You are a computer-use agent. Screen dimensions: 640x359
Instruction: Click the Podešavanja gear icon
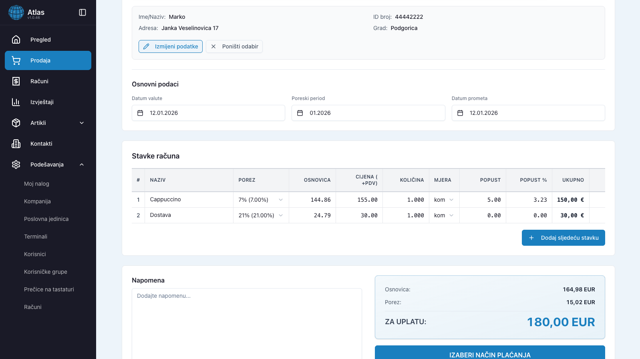[x=16, y=164]
